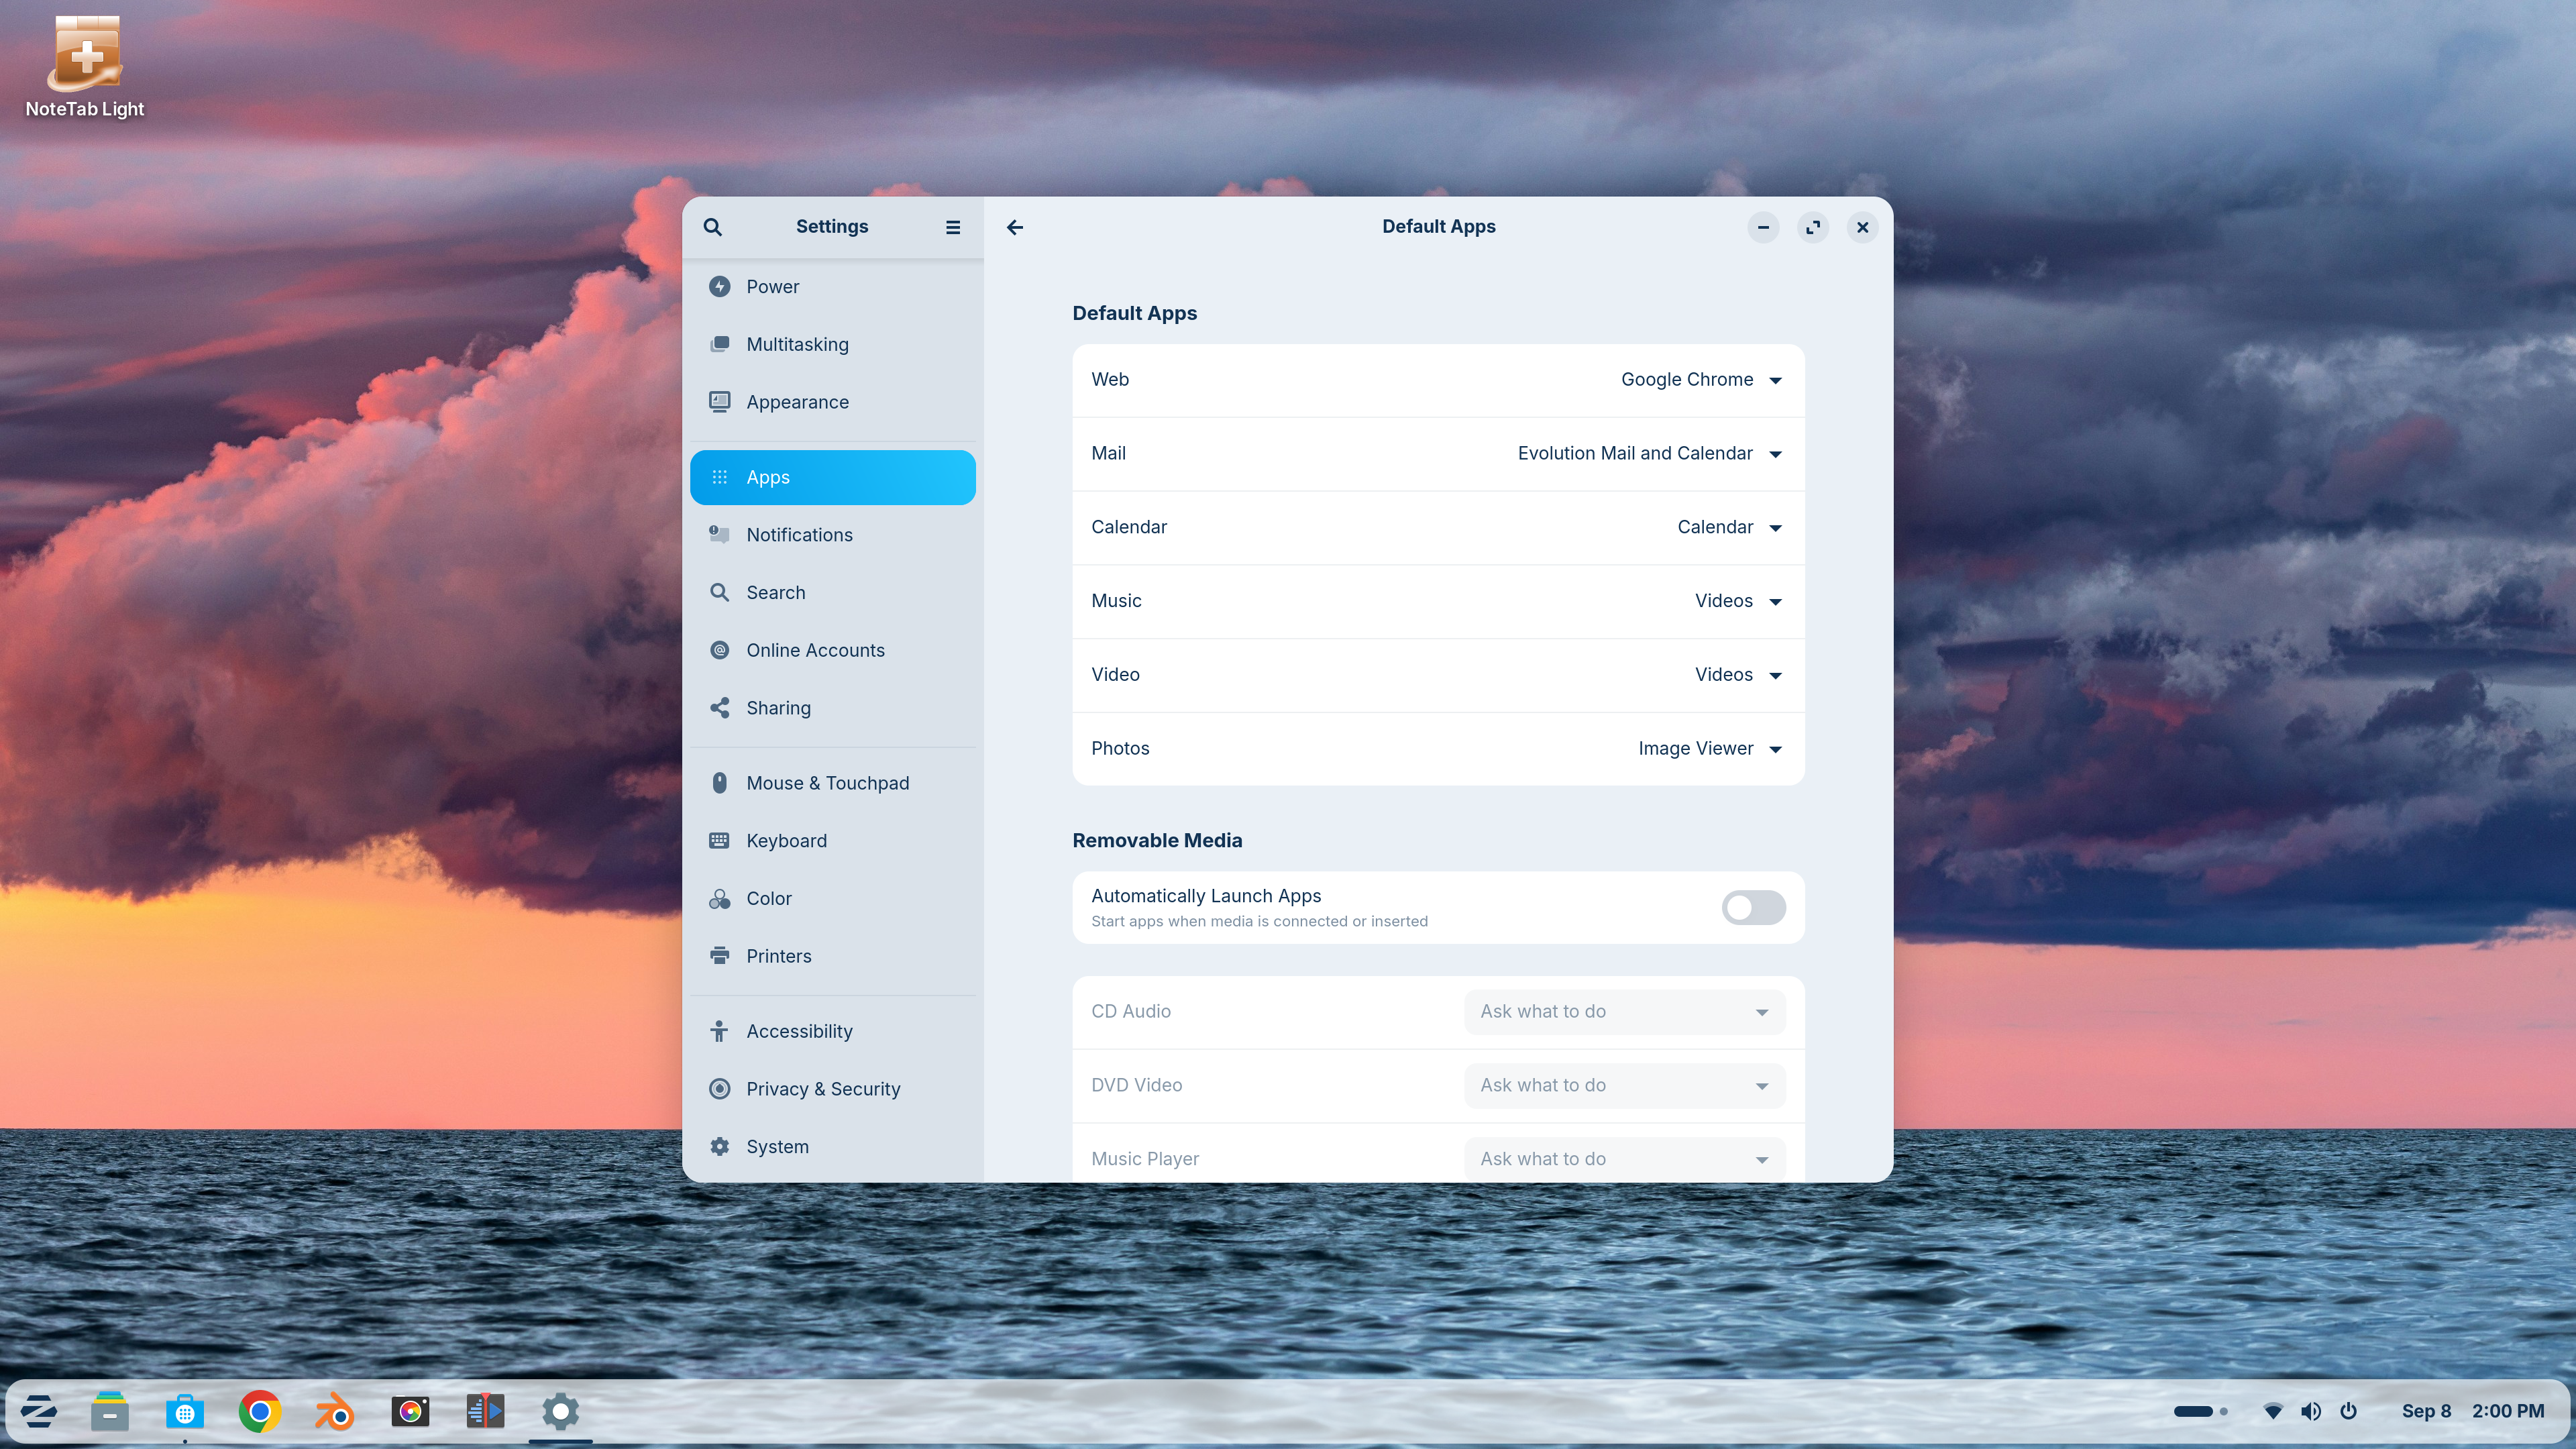
Task: Open the media editor taskbar icon
Action: pyautogui.click(x=485, y=1412)
